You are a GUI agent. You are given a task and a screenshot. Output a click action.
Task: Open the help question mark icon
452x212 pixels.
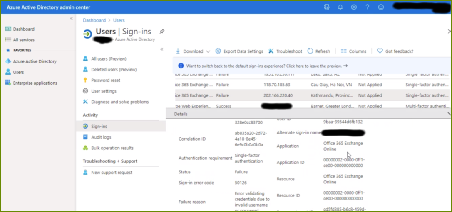pos(367,7)
